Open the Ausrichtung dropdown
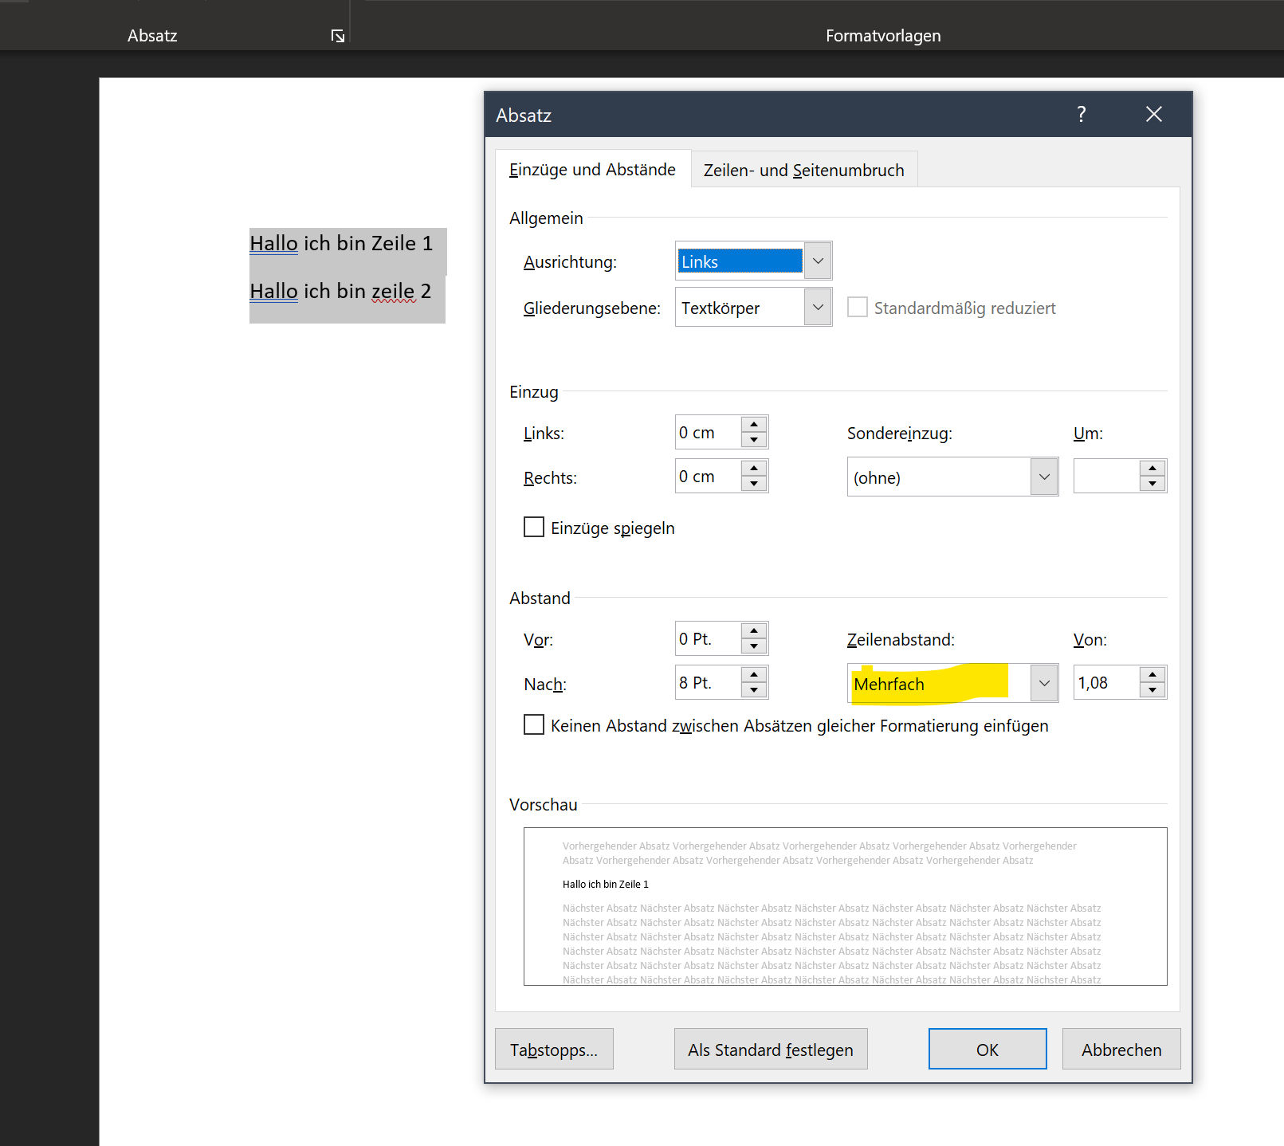The width and height of the screenshot is (1284, 1146). (818, 261)
